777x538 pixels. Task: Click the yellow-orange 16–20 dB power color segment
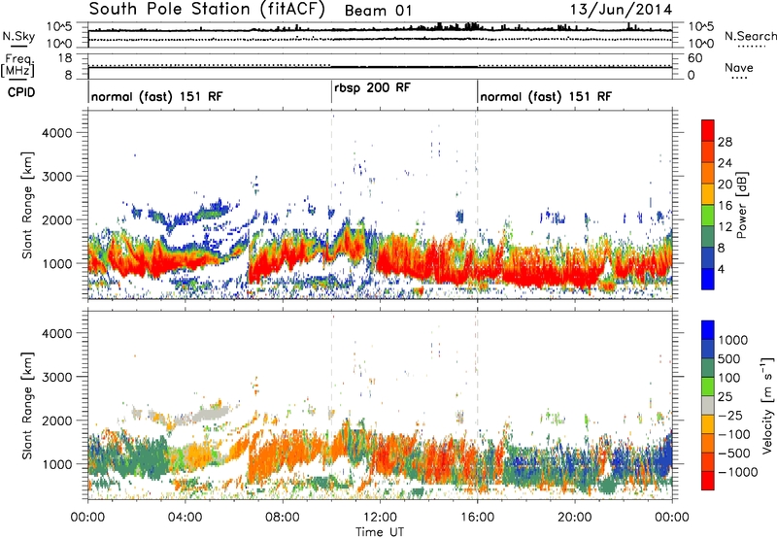tap(708, 193)
